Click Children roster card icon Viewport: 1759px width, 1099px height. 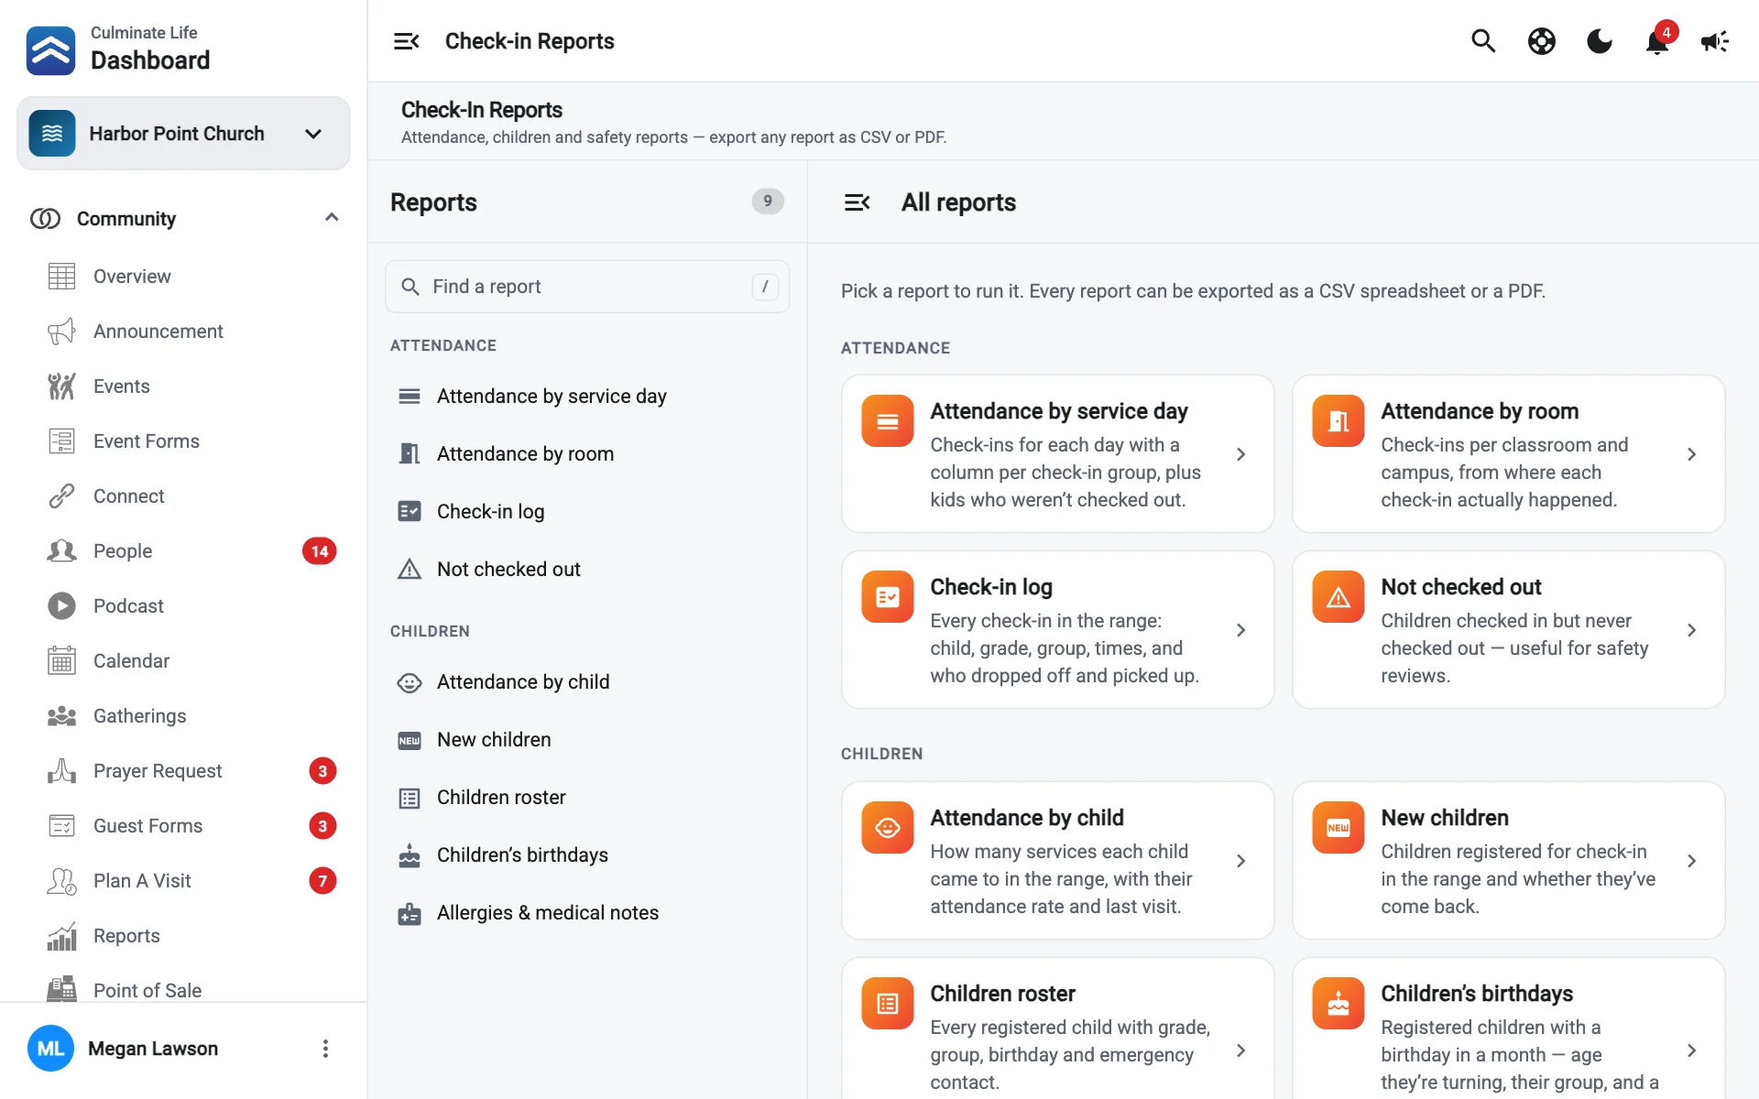tap(887, 1004)
